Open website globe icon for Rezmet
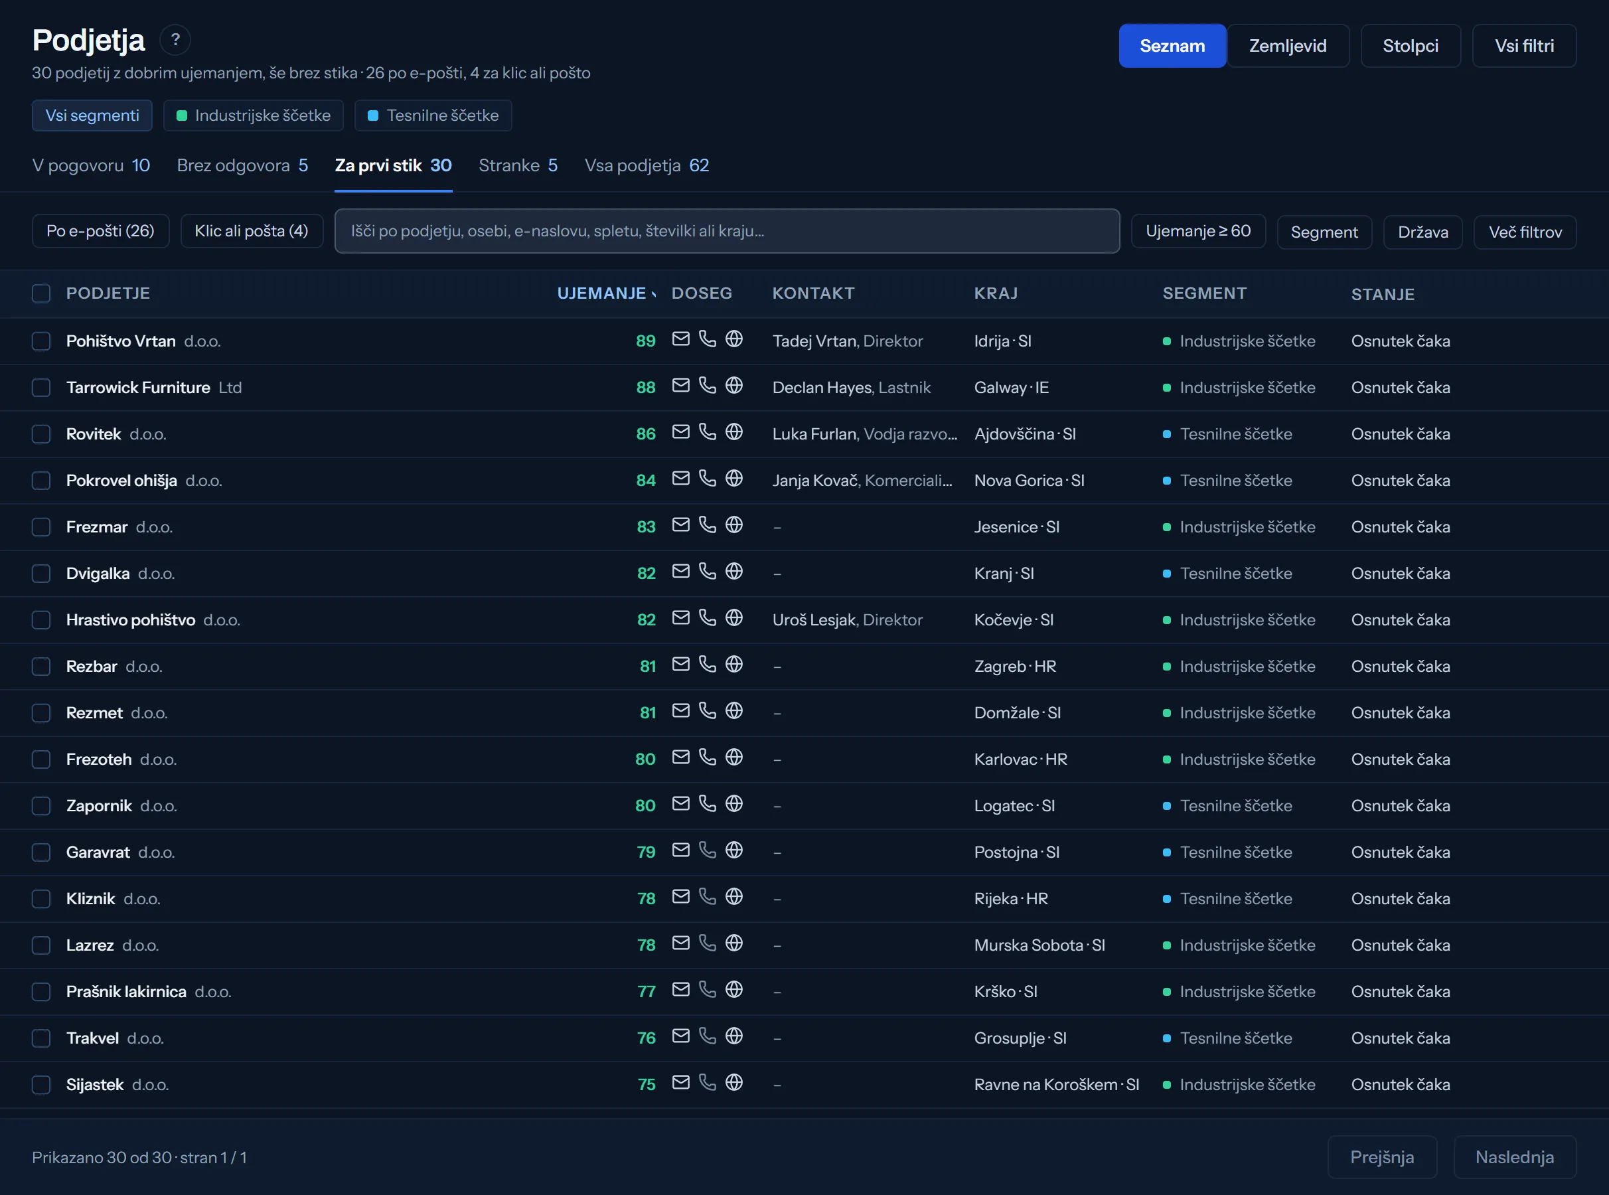Image resolution: width=1609 pixels, height=1195 pixels. point(734,711)
